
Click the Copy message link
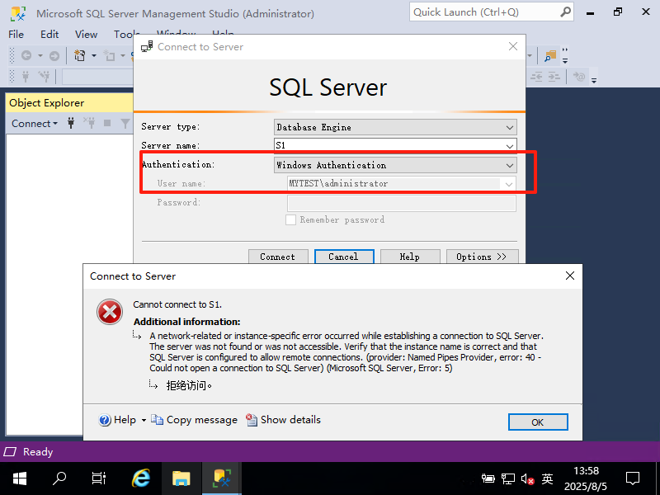tap(201, 420)
